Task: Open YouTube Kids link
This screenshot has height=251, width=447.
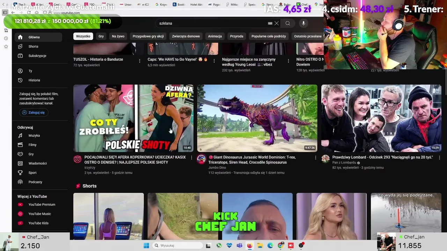Action: click(38, 223)
